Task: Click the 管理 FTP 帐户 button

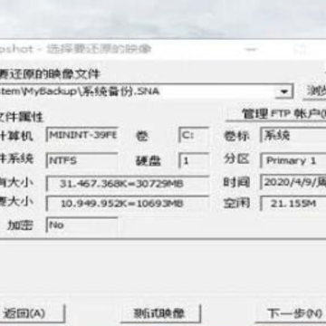Action: pos(276,114)
